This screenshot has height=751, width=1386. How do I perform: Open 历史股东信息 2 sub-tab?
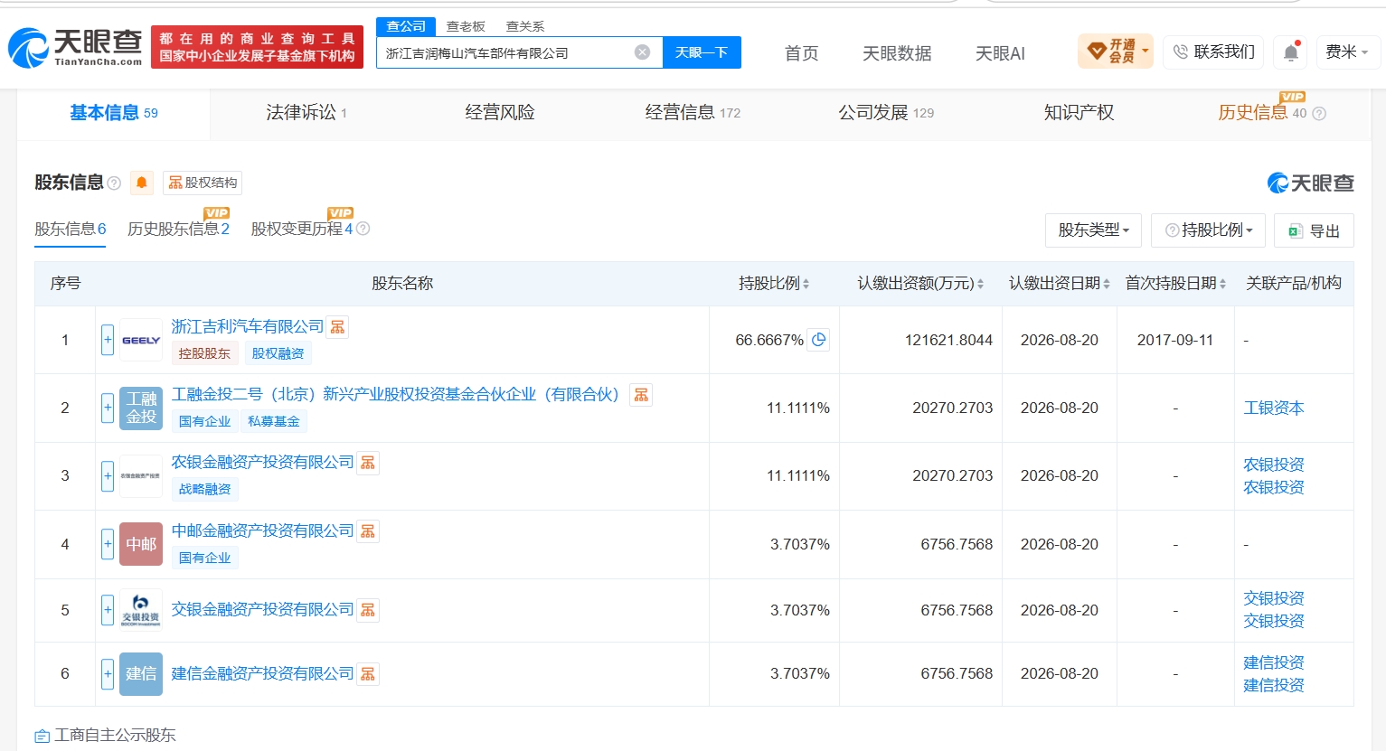click(x=178, y=229)
